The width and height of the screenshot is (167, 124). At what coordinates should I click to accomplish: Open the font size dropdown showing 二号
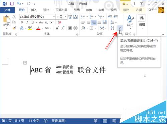tap(65, 17)
